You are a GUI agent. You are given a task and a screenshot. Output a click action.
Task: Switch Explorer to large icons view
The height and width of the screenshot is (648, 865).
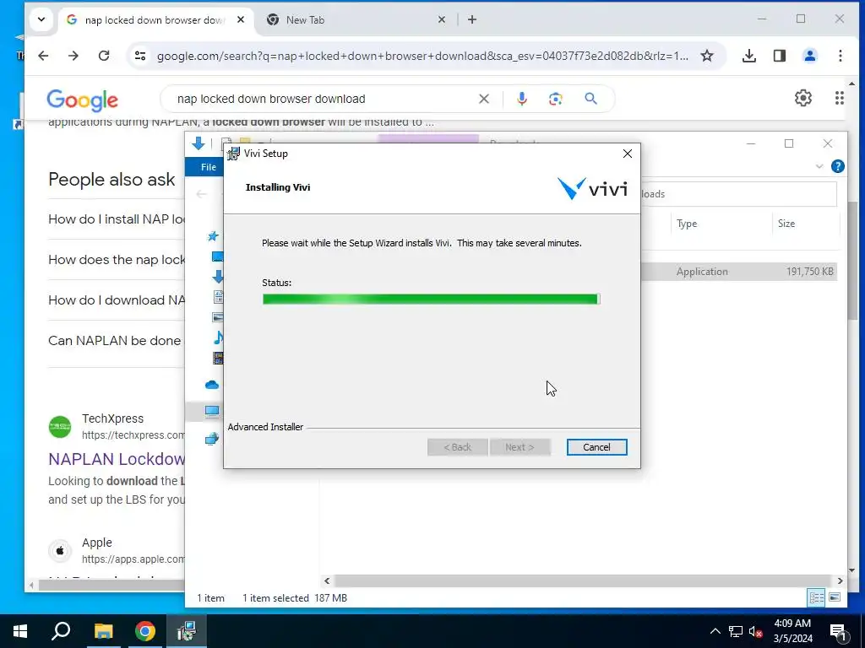(x=835, y=597)
